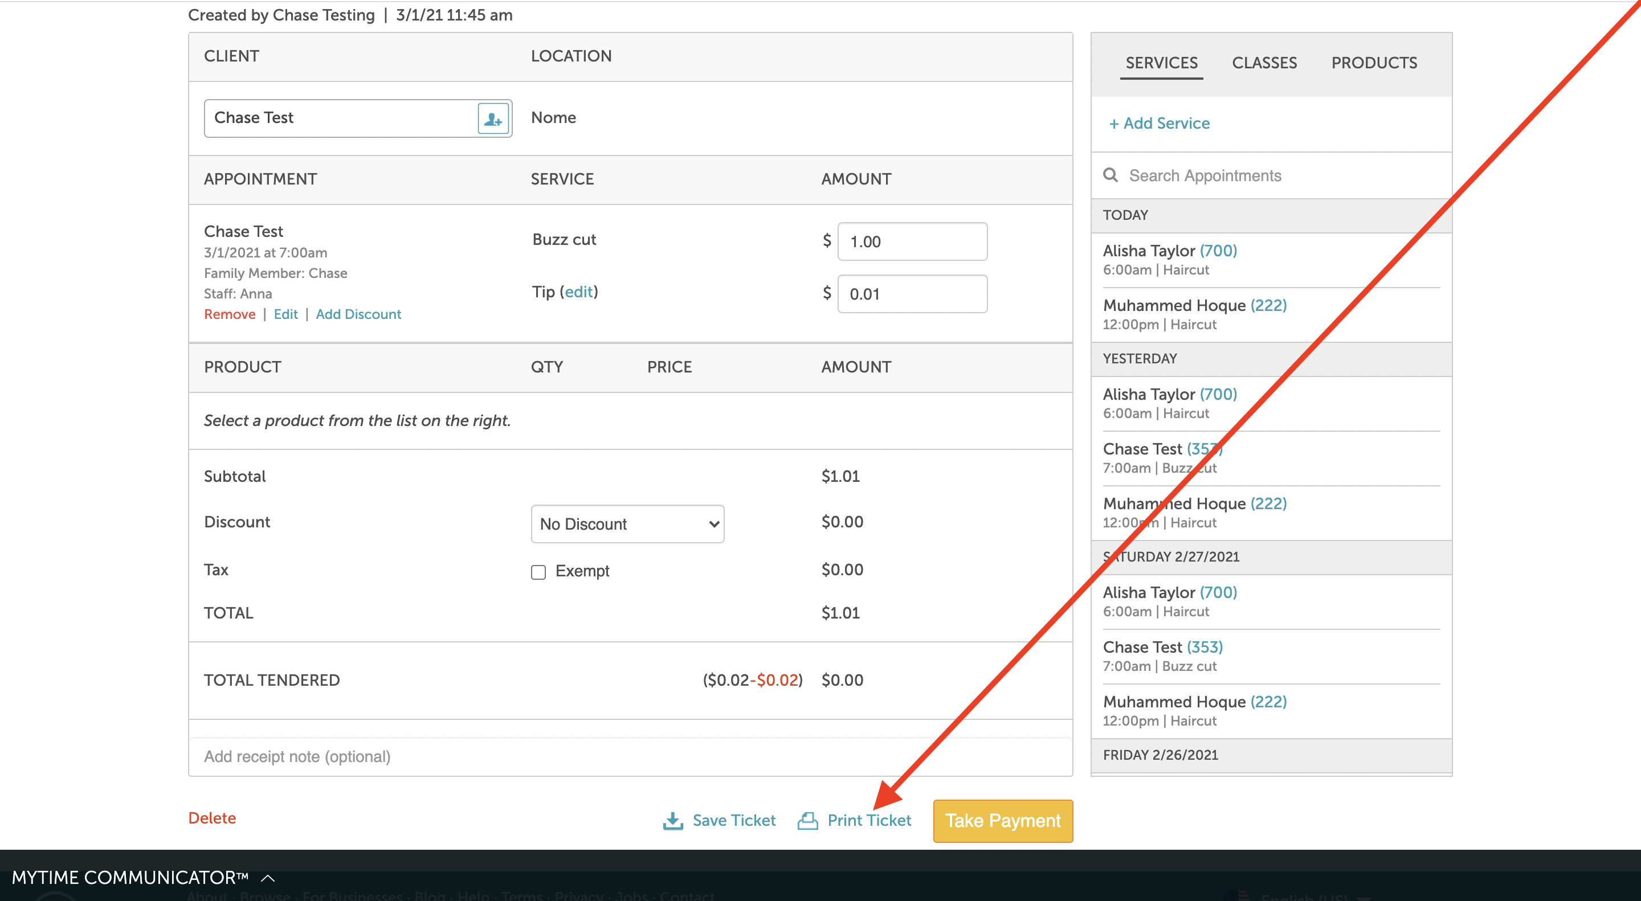Click the red Delete link

click(211, 818)
